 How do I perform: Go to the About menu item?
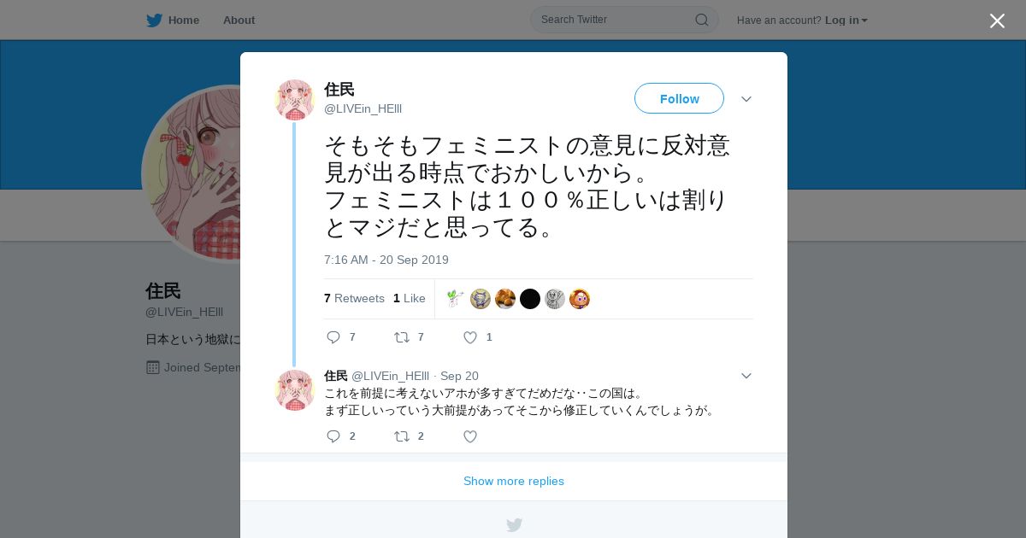pos(239,20)
